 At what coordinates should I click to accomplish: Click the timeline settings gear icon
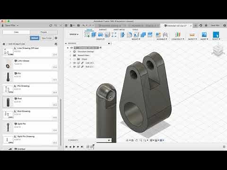(x=224, y=147)
